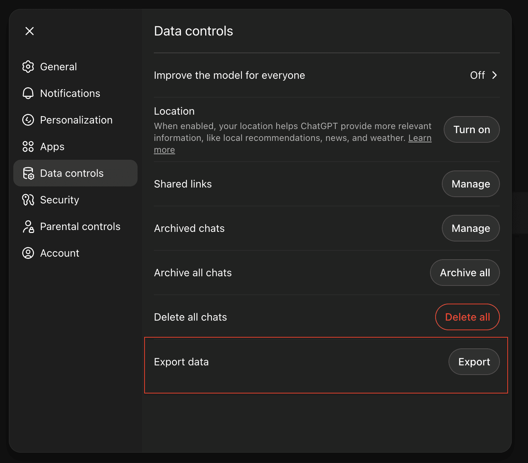
Task: Close settings with the X button
Action: tap(29, 31)
